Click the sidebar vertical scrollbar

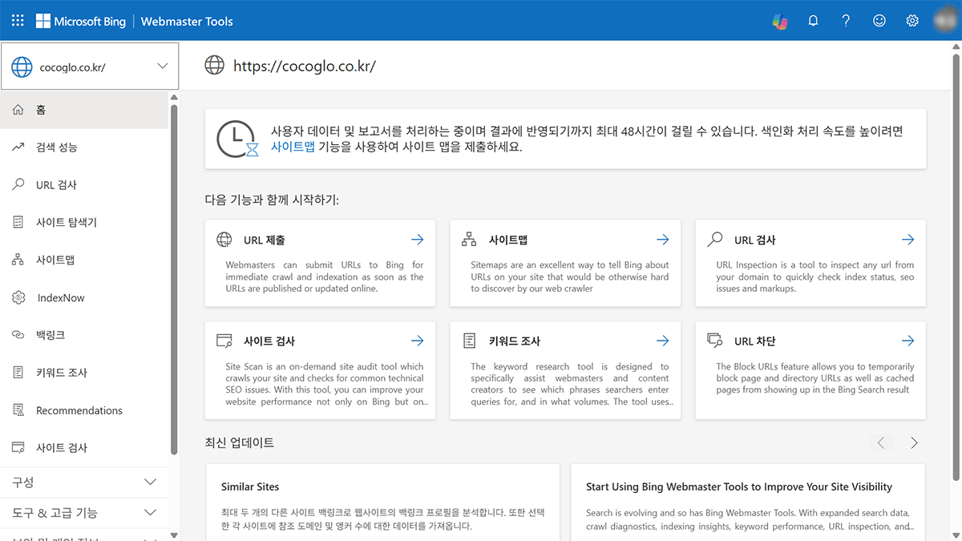[x=174, y=279]
